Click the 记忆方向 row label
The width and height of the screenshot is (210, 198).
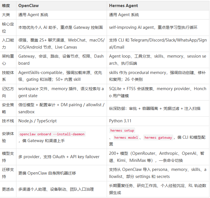[x=8, y=92]
